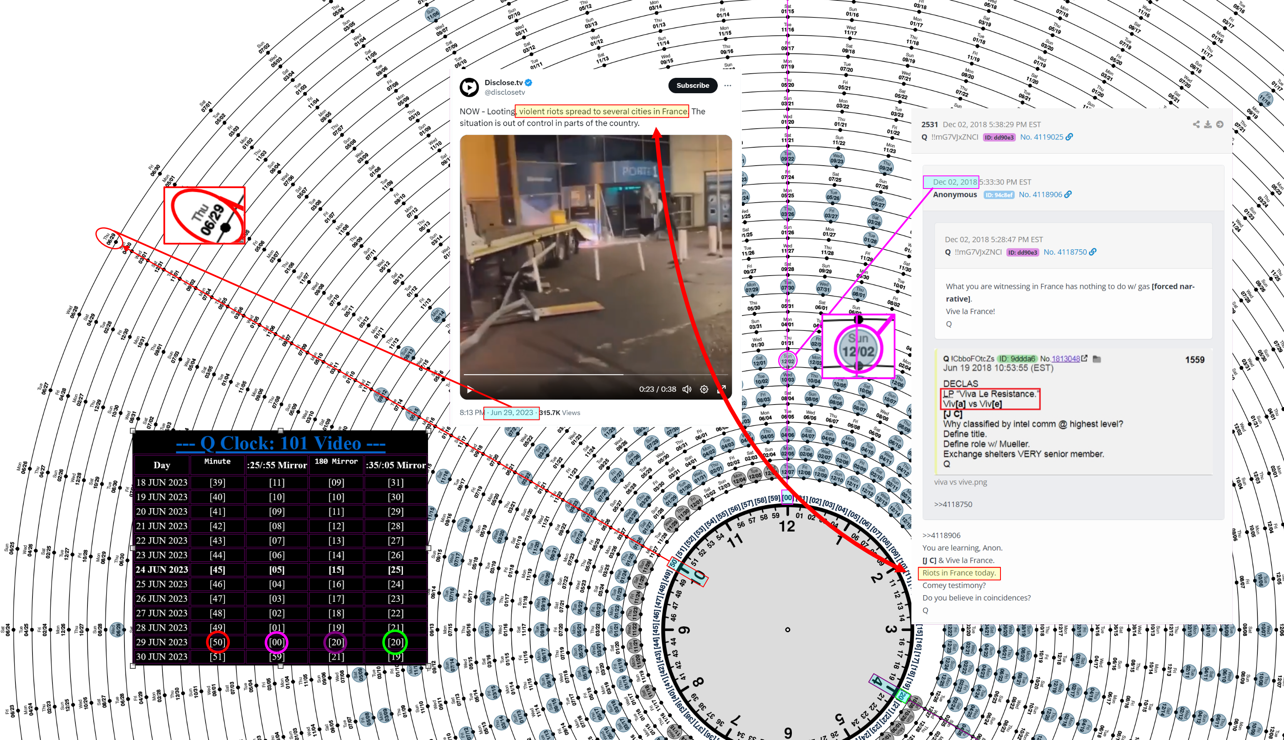Click the >>4118906 reply reference

click(x=941, y=535)
